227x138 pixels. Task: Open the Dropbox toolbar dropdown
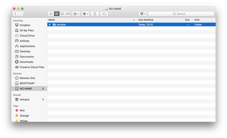[x=143, y=14]
